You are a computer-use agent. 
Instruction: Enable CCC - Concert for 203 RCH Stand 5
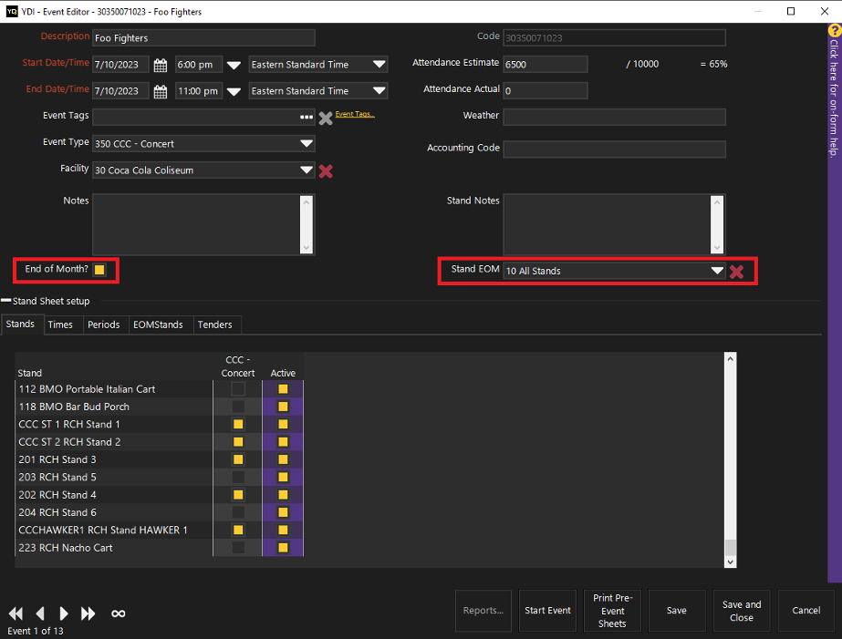click(x=238, y=477)
